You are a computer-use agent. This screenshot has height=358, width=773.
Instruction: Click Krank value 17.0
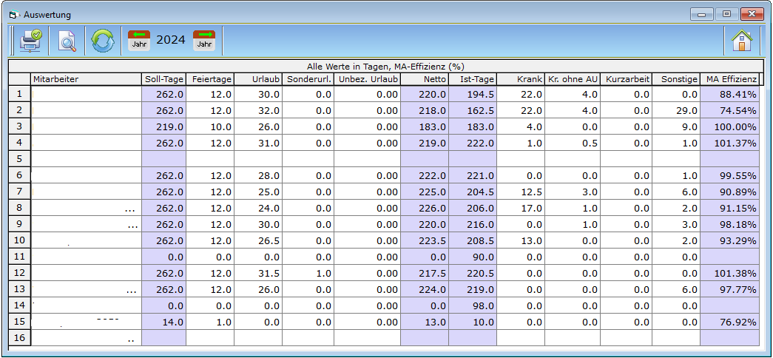point(521,208)
